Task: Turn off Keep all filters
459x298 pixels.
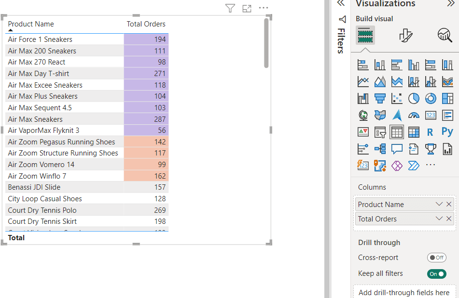Action: coord(436,274)
